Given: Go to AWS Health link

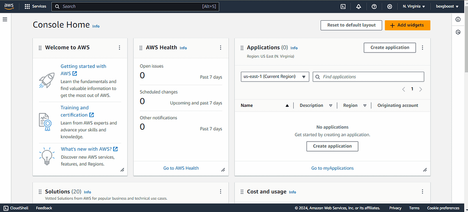Looking at the screenshot, I should click(181, 168).
